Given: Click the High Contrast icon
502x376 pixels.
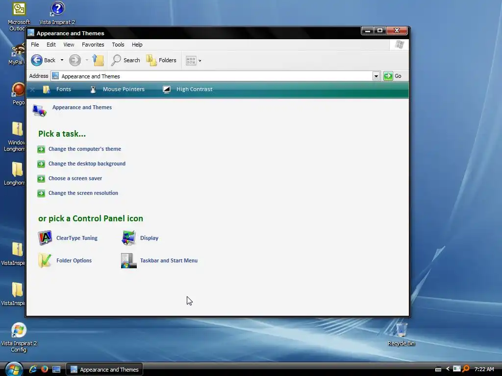Looking at the screenshot, I should coord(167,90).
